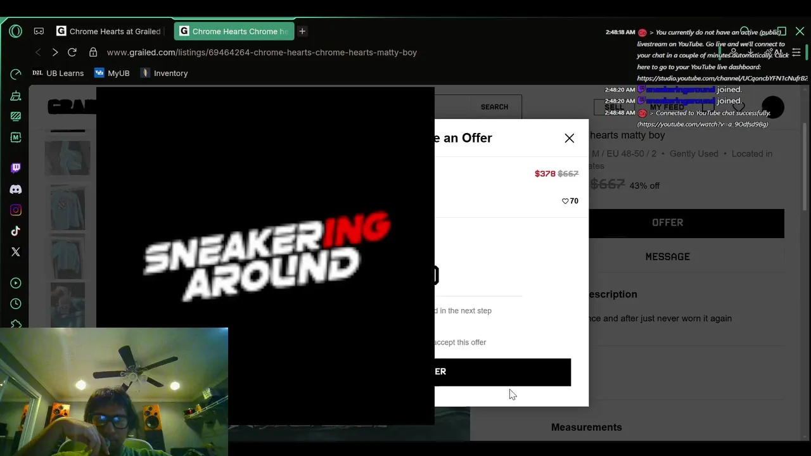Screen dimensions: 811x456
Task: Click the green M chip sidebar icon
Action: pyautogui.click(x=16, y=137)
